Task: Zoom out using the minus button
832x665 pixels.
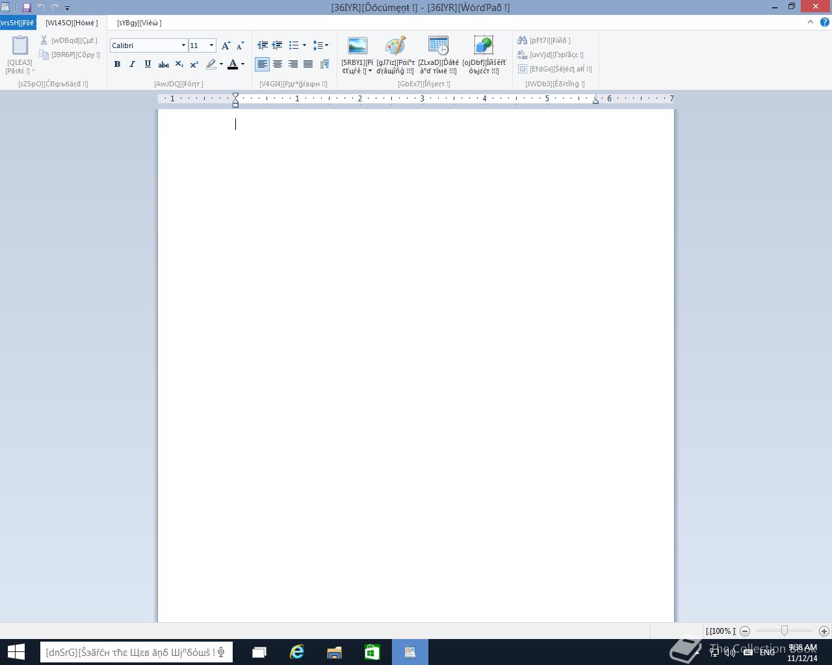Action: [x=745, y=631]
